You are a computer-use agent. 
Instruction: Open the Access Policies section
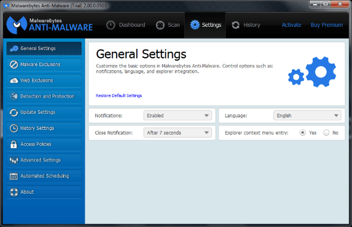[x=44, y=144]
